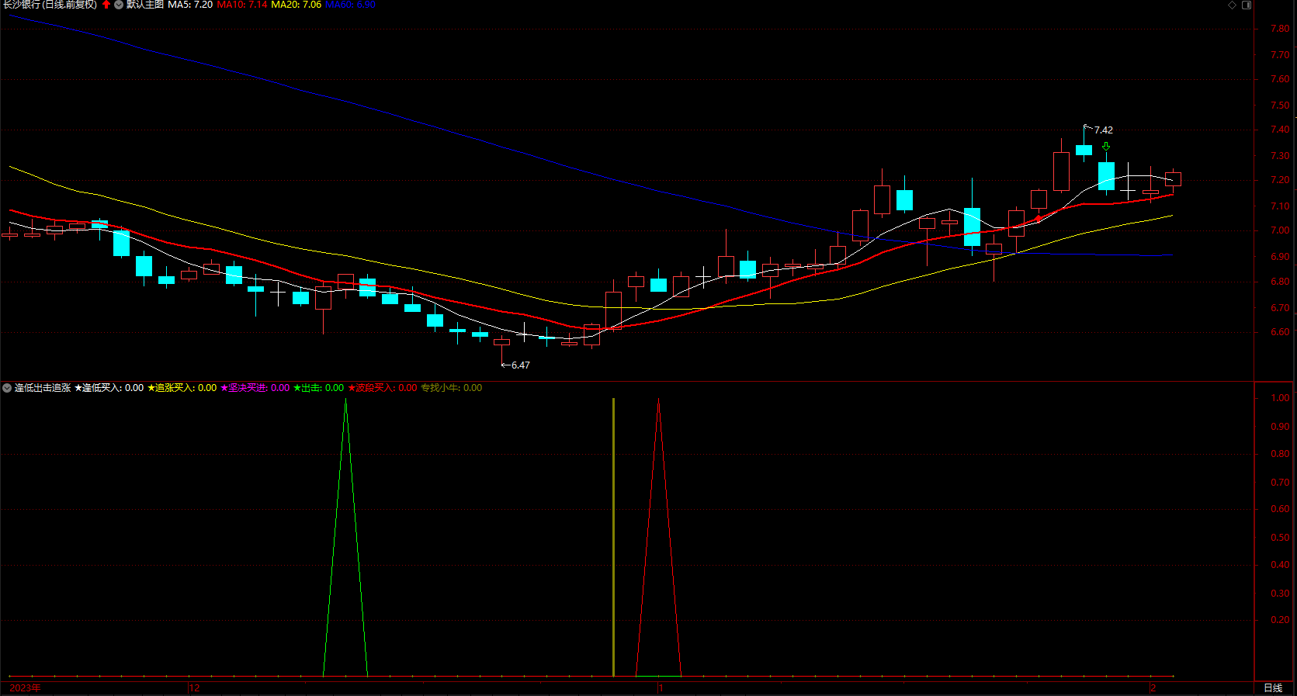Click the 7.80 price axis label
1297x696 pixels.
[x=1279, y=29]
